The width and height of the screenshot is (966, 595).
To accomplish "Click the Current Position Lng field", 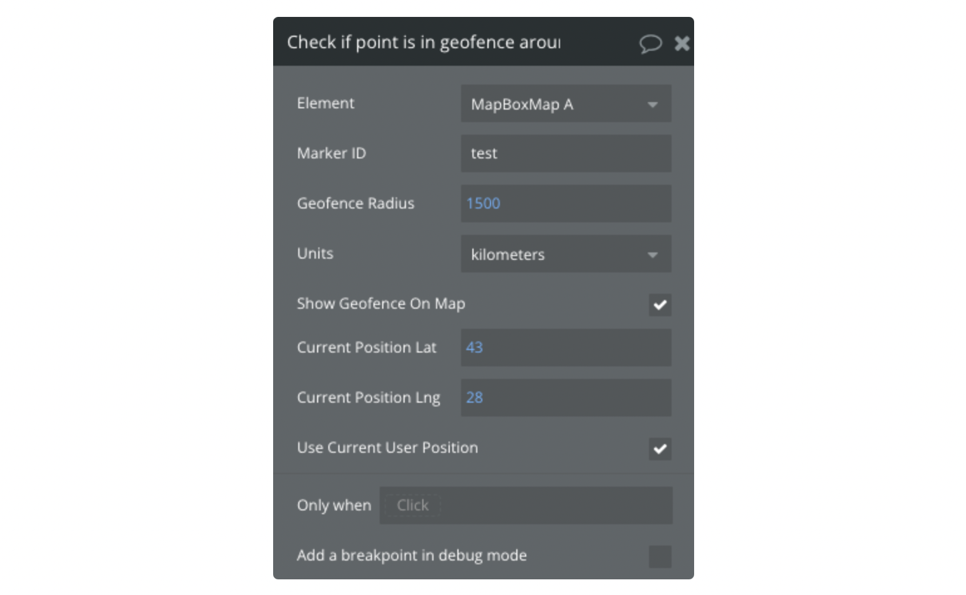I will [565, 398].
